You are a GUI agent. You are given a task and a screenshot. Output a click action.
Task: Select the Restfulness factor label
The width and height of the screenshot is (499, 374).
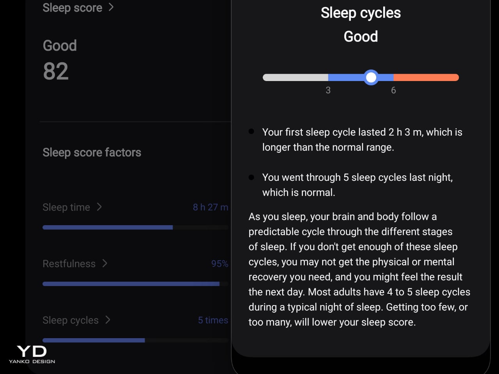[x=69, y=264]
